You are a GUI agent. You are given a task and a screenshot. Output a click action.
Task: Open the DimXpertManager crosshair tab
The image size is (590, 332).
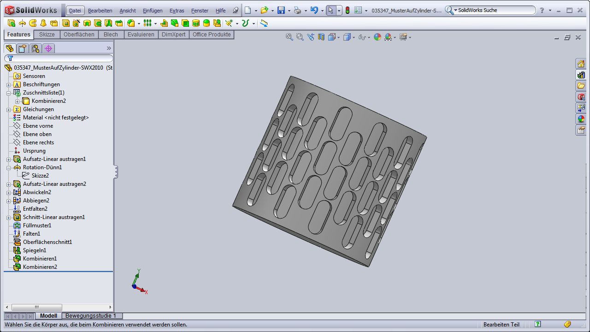[x=48, y=48]
